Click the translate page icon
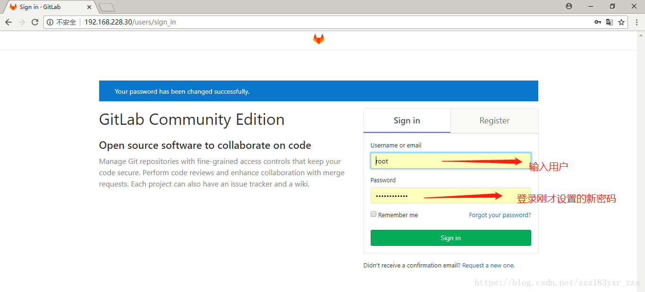The height and width of the screenshot is (292, 645). coord(610,22)
